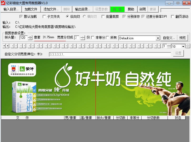Click the milk advertisement preview image
Screen dimensions: 191x142
pyautogui.click(x=95, y=87)
